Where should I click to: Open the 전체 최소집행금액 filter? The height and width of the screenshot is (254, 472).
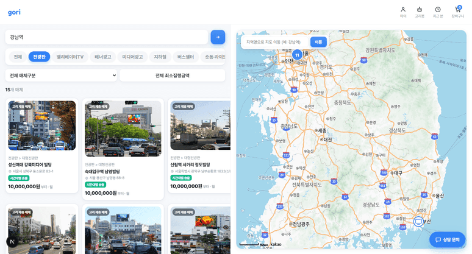(172, 76)
